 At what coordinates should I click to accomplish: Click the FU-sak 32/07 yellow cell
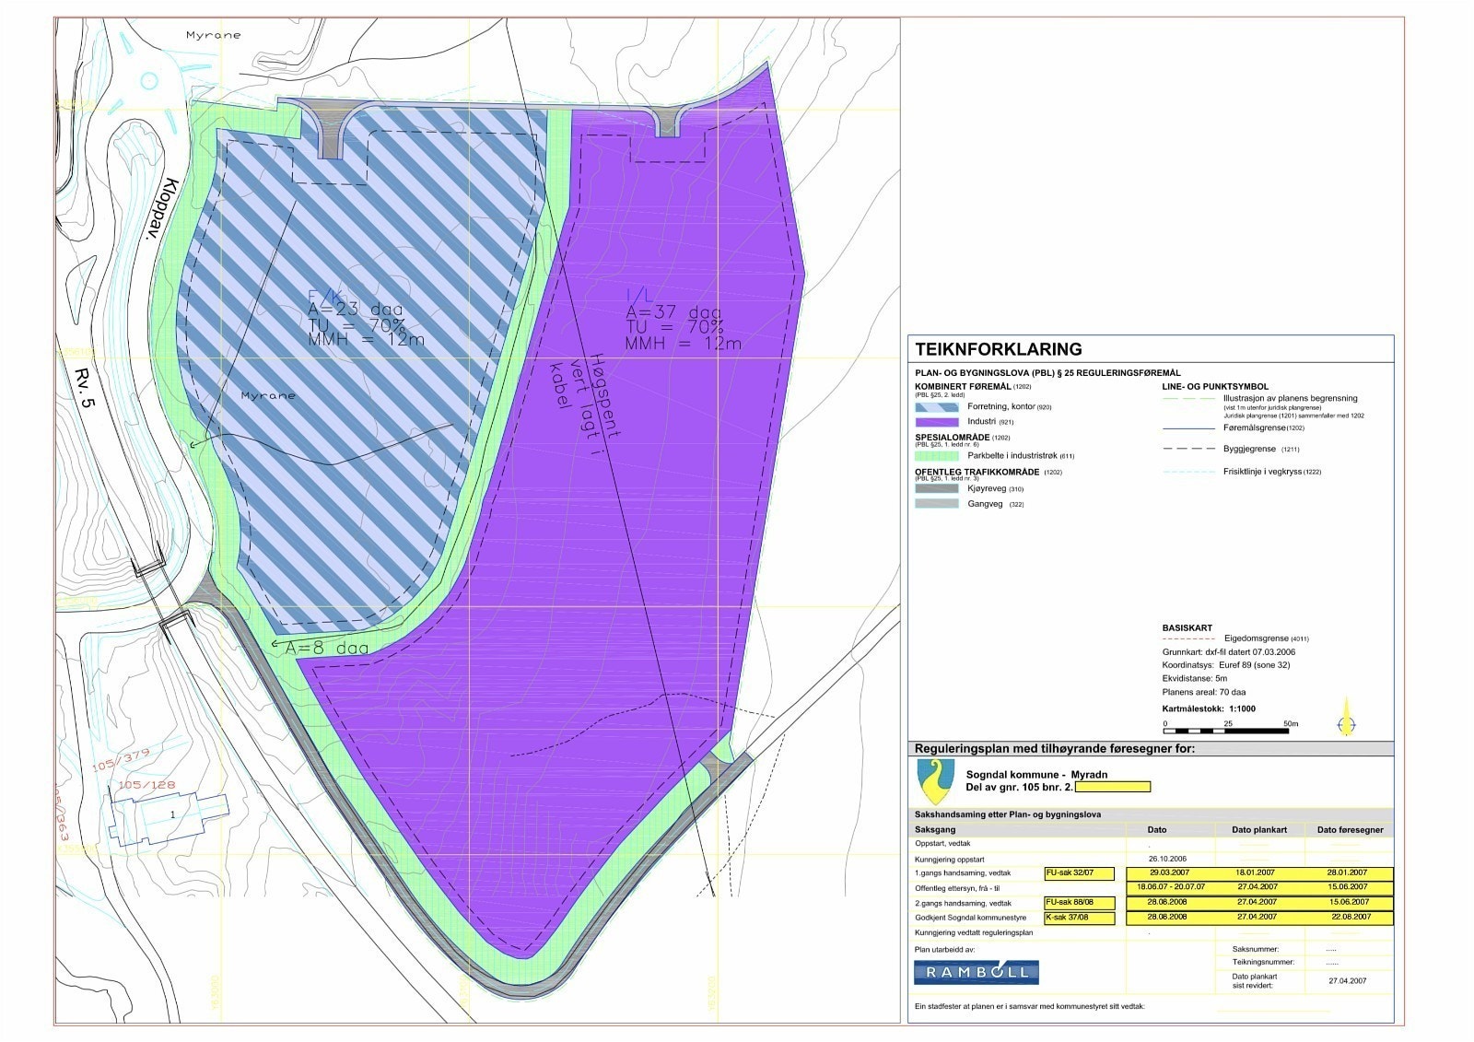click(x=1080, y=872)
